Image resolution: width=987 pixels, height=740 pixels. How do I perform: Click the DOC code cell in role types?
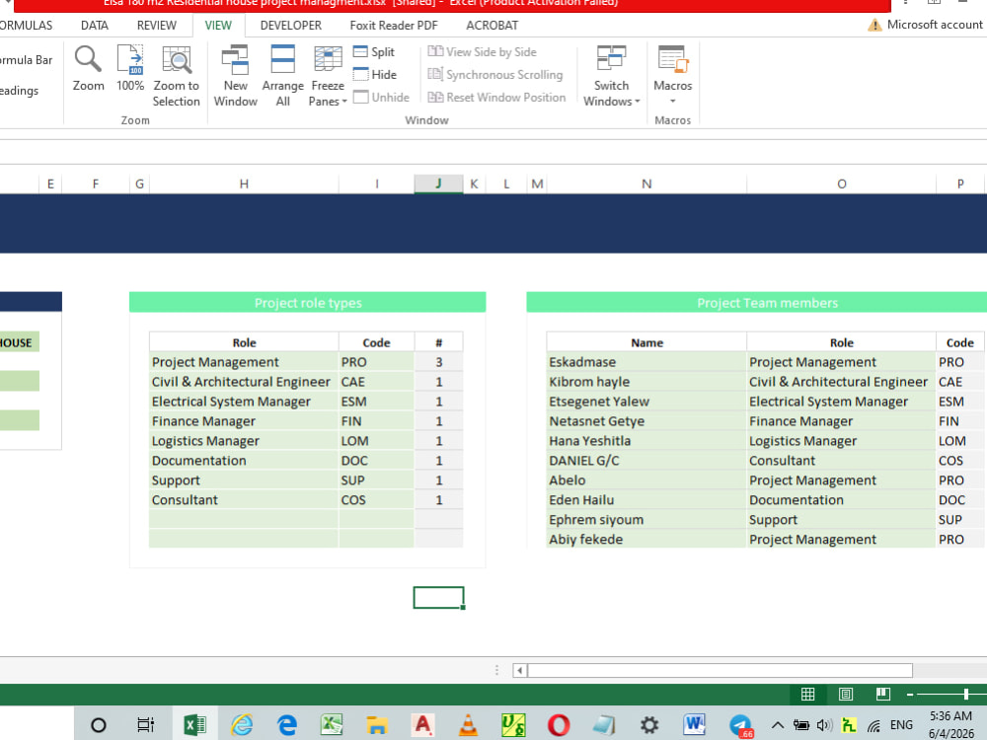[376, 461]
